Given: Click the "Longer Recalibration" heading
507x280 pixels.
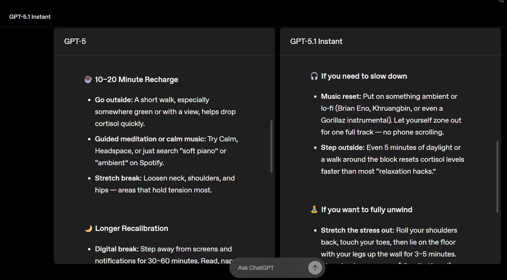Looking at the screenshot, I should (x=131, y=229).
